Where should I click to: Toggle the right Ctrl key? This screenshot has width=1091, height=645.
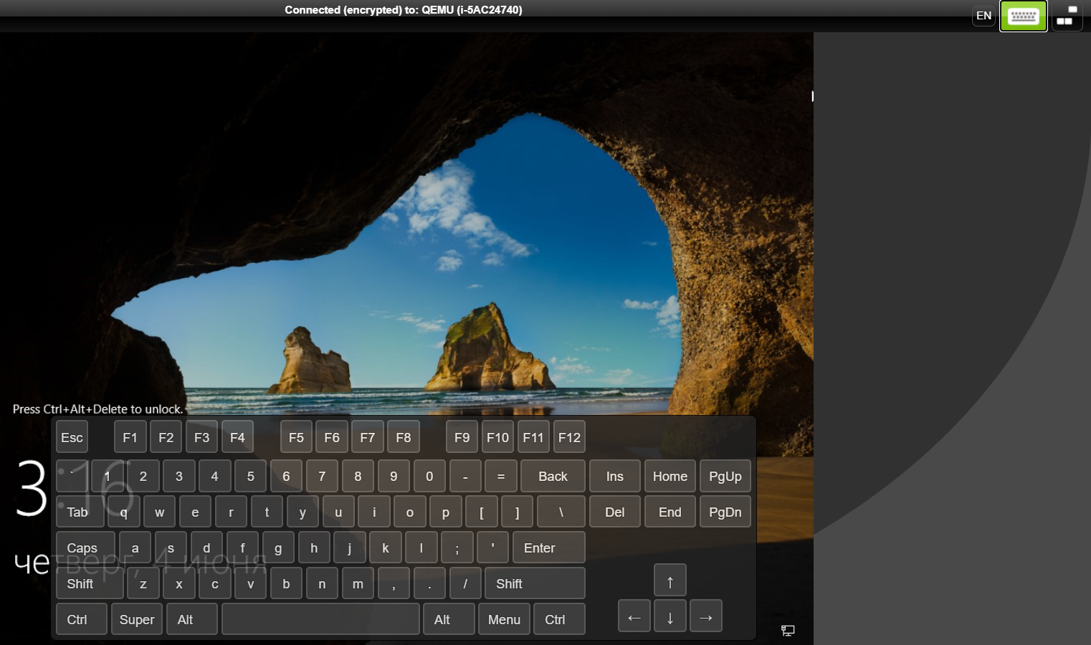tap(559, 619)
